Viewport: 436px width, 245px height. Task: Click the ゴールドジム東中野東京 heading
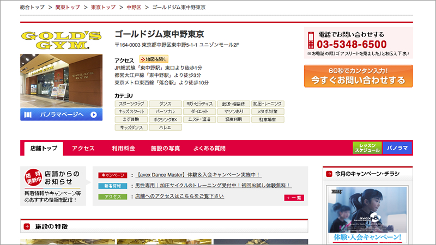coord(160,34)
